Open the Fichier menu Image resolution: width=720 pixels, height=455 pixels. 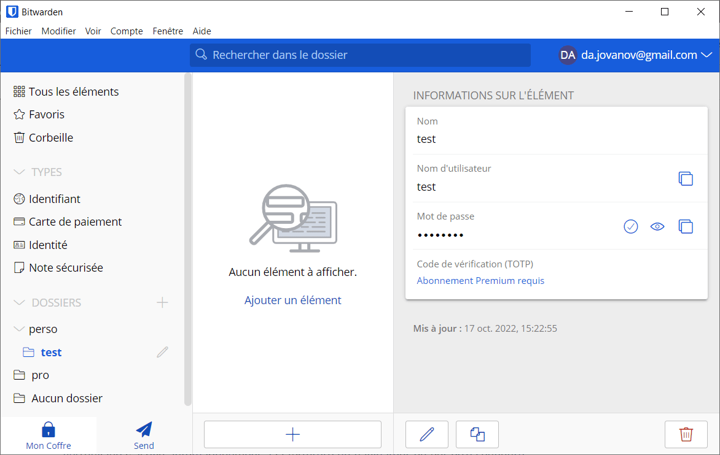click(x=18, y=31)
